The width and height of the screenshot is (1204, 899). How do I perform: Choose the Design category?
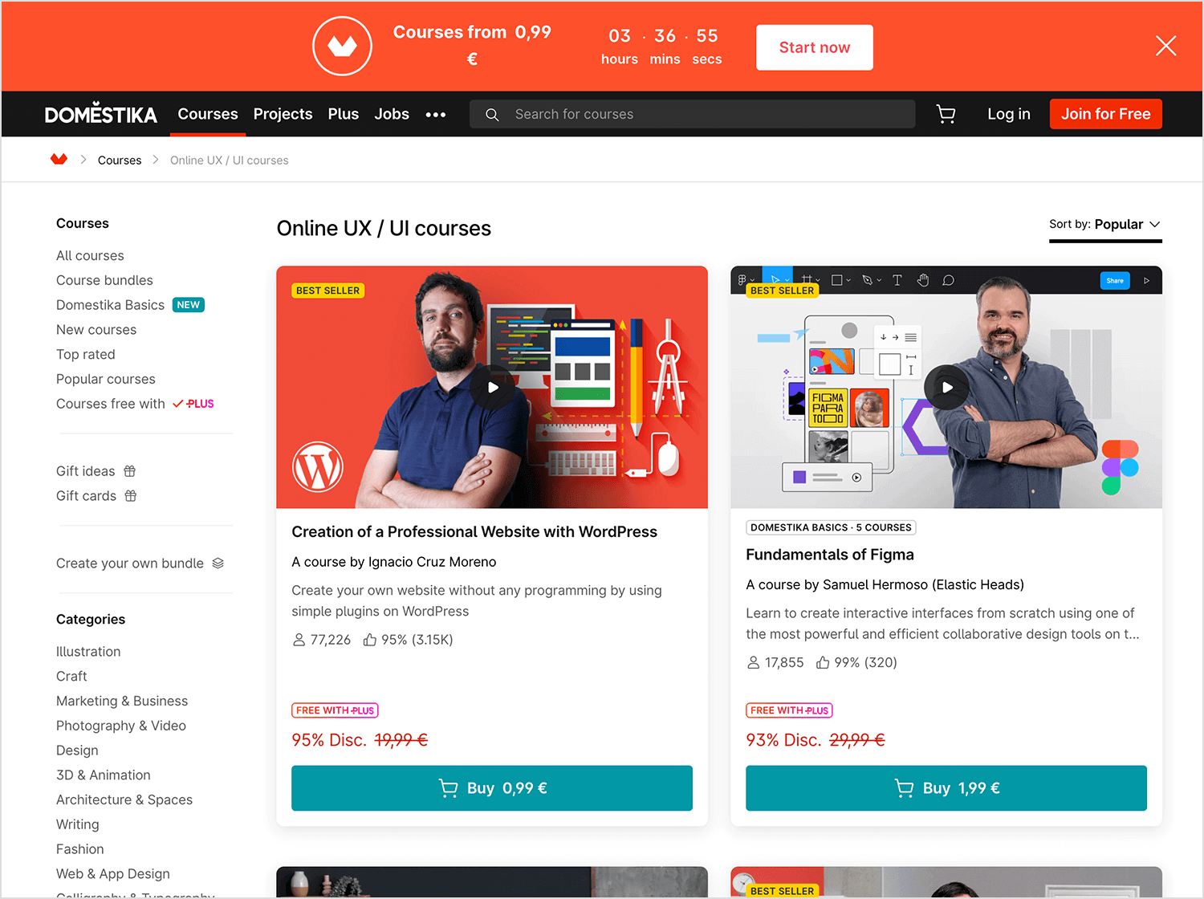click(77, 751)
